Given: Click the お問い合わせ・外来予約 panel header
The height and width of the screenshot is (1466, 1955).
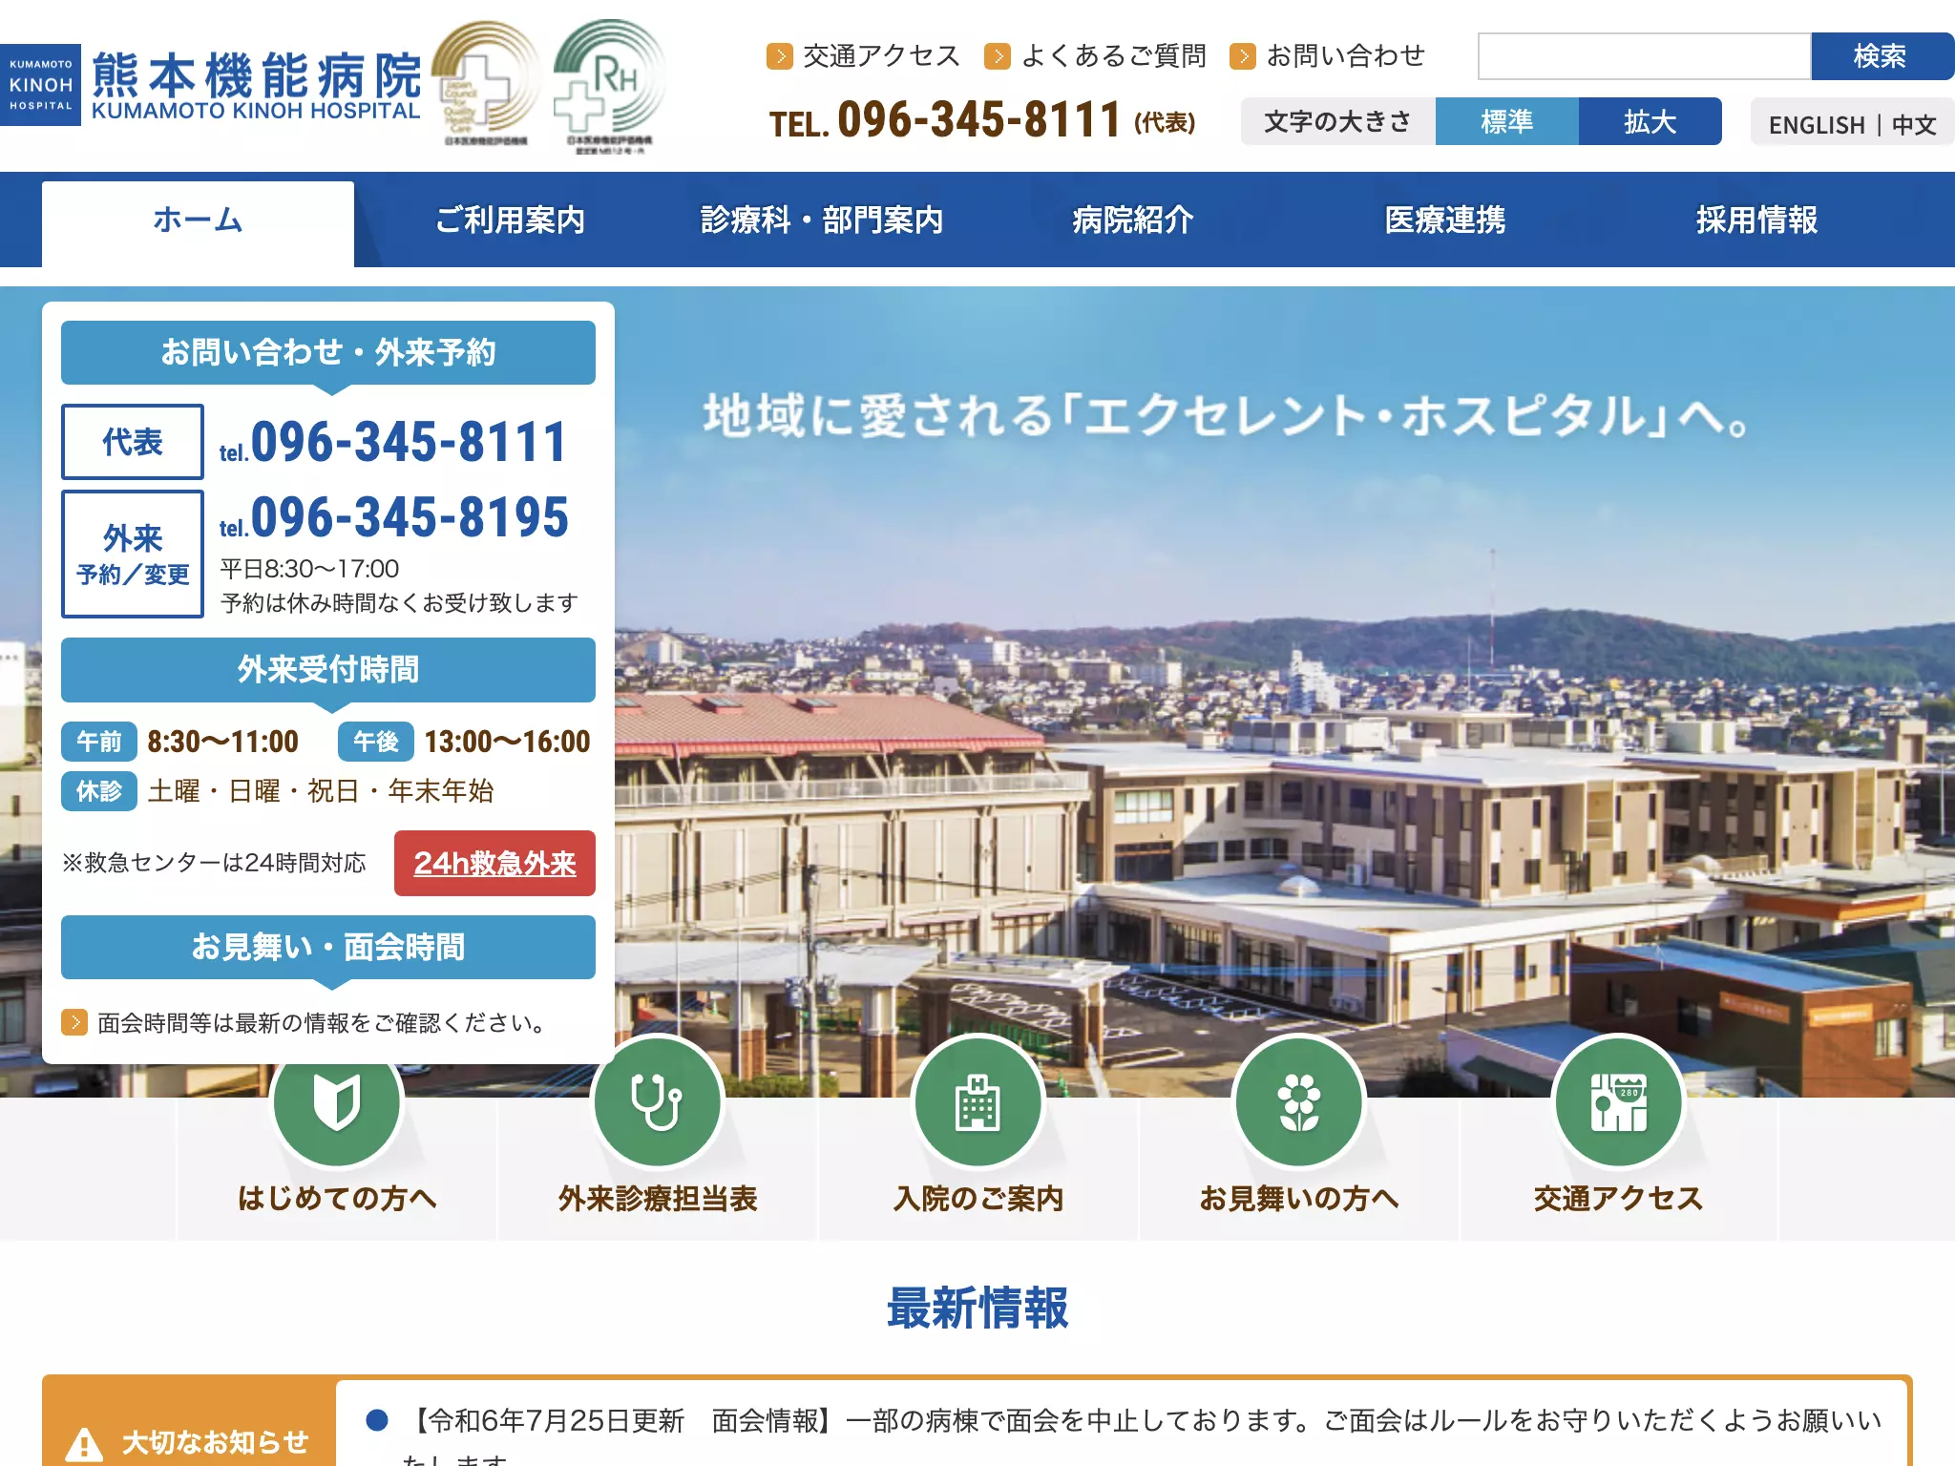Looking at the screenshot, I should click(328, 352).
